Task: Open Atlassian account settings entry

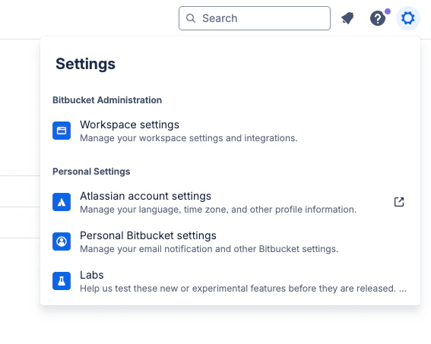Action: coord(230,202)
